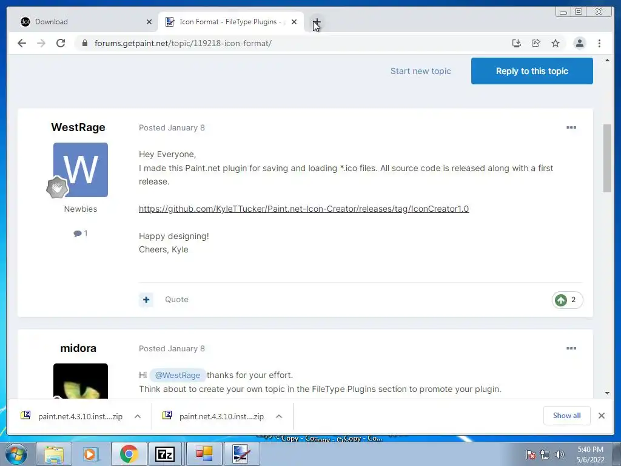Image resolution: width=621 pixels, height=466 pixels.
Task: Go back to the previous page
Action: point(22,43)
